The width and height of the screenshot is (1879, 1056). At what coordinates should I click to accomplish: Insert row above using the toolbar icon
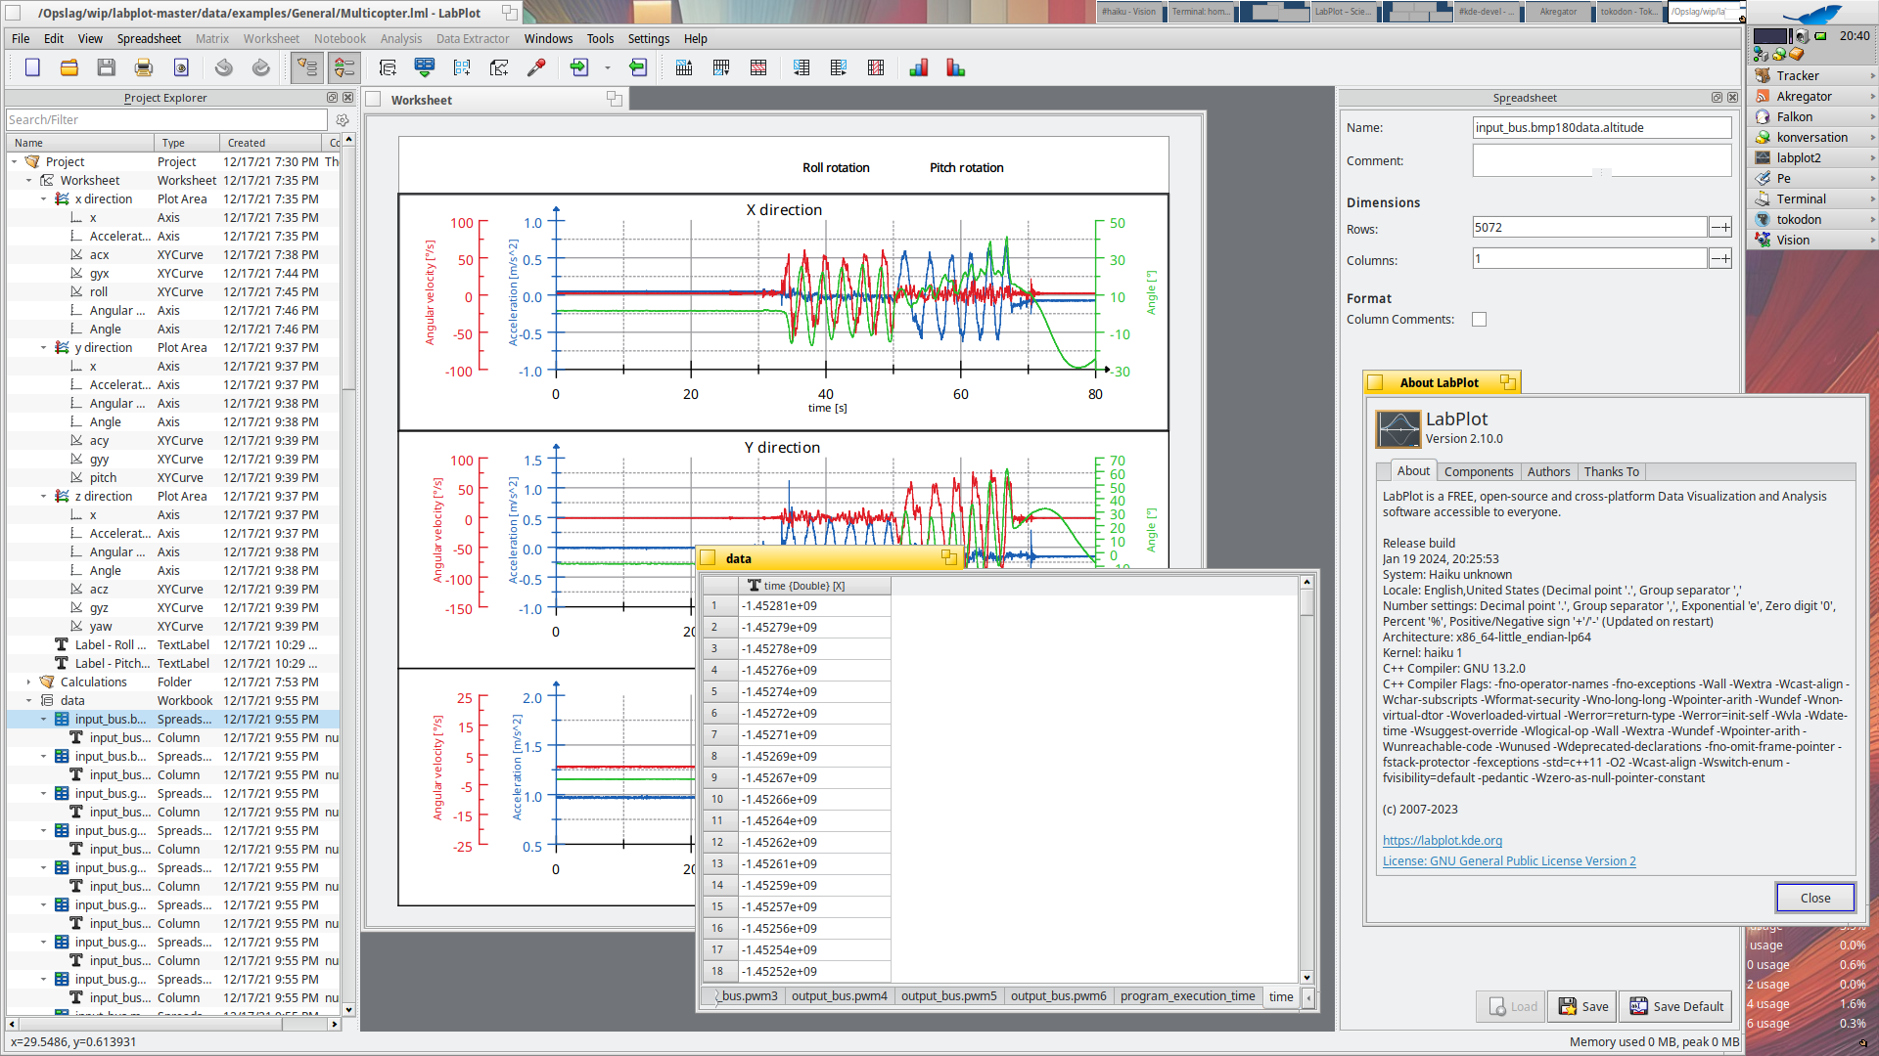[x=684, y=67]
